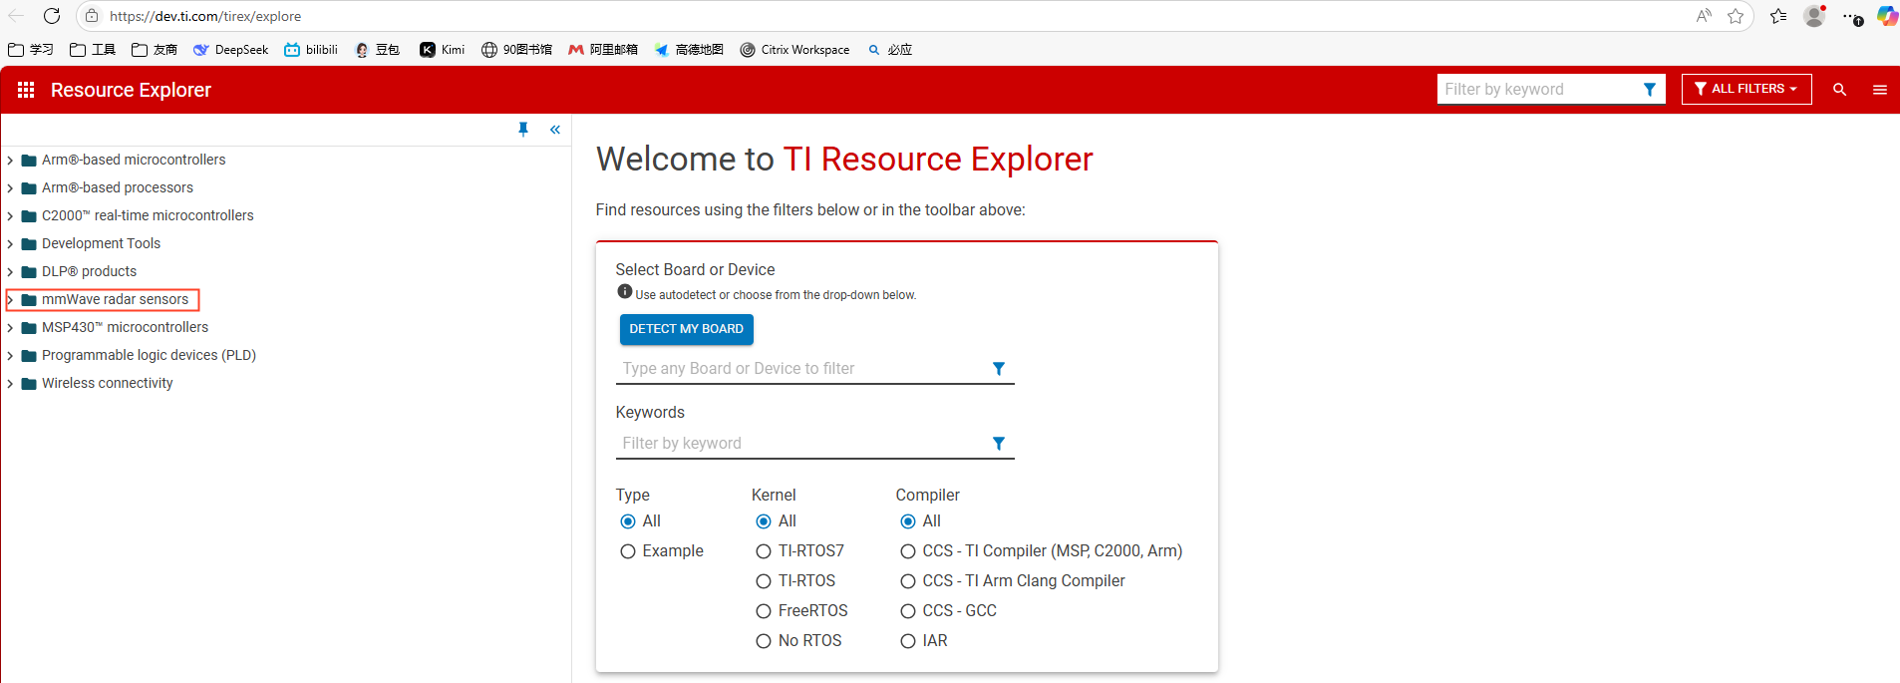This screenshot has height=683, width=1900.
Task: Click the funnel icon in the Board or Device field
Action: [999, 369]
